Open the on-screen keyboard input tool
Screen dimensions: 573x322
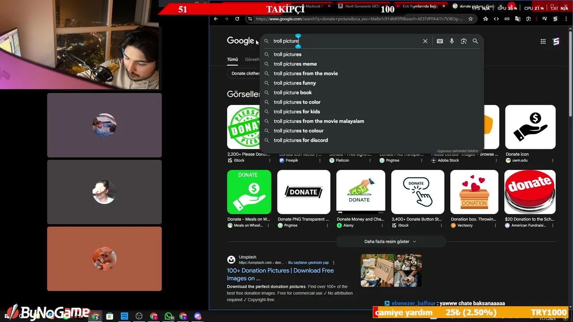pos(440,41)
